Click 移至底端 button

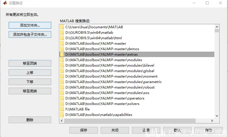click(30, 91)
